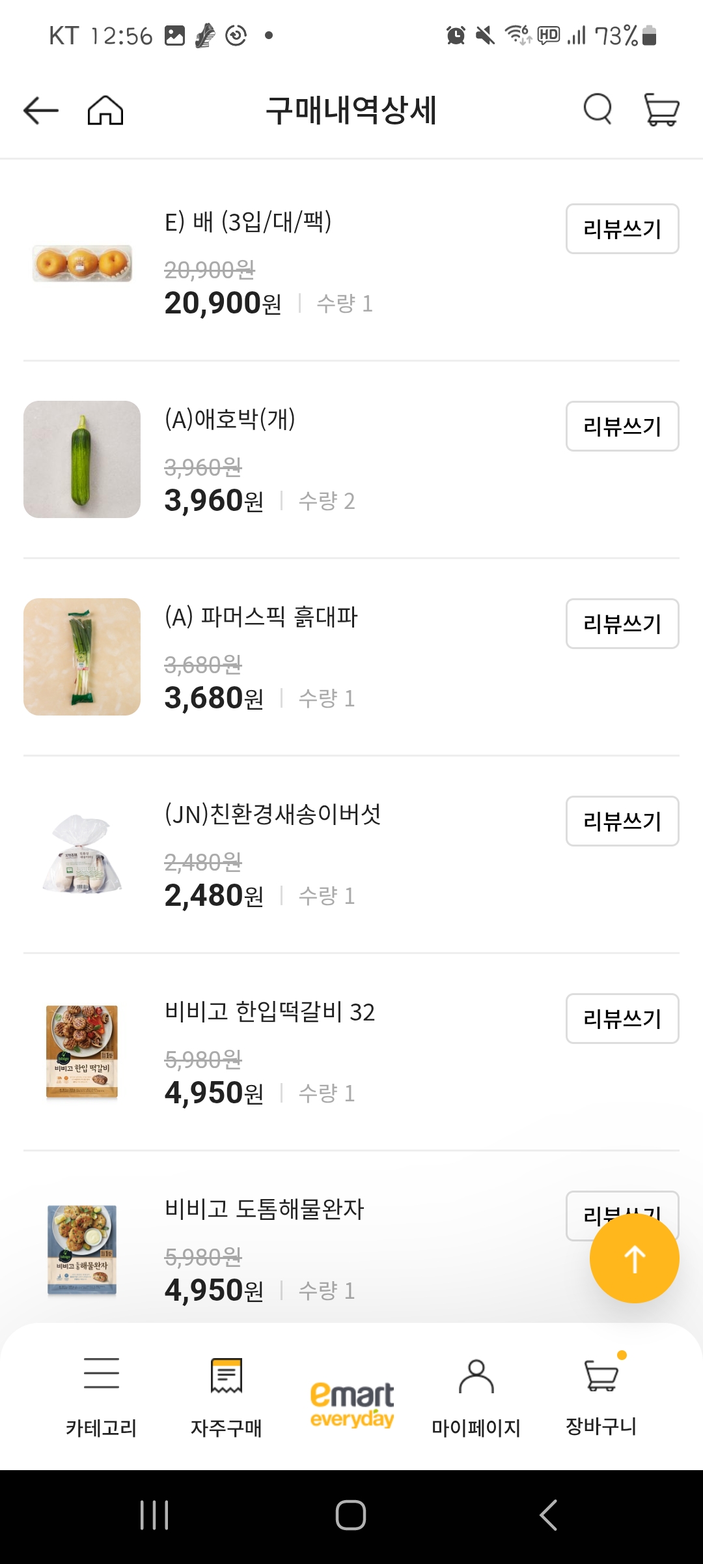Write a review for 배 (3입/대/팩)
The image size is (703, 1564).
(622, 229)
